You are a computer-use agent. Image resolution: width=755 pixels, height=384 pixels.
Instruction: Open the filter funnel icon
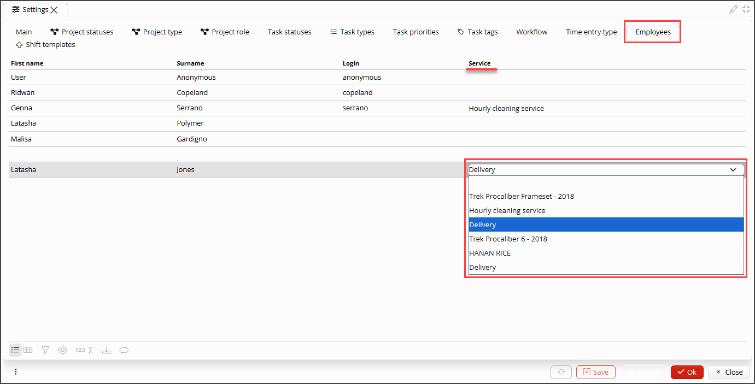click(45, 350)
